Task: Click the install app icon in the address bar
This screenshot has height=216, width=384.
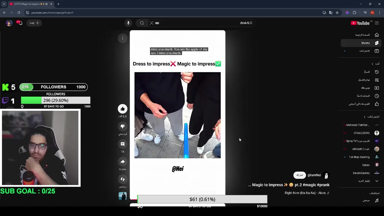Action: (x=324, y=13)
